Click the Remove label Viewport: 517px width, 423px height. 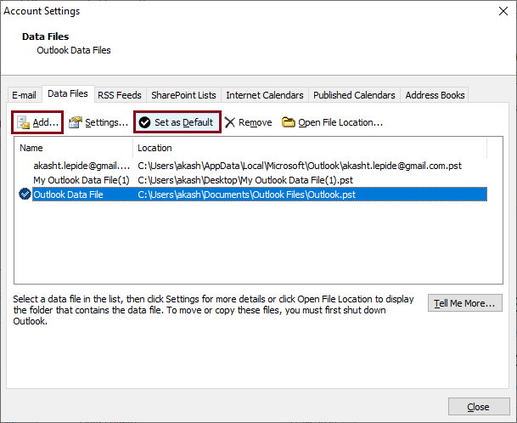[x=256, y=122]
